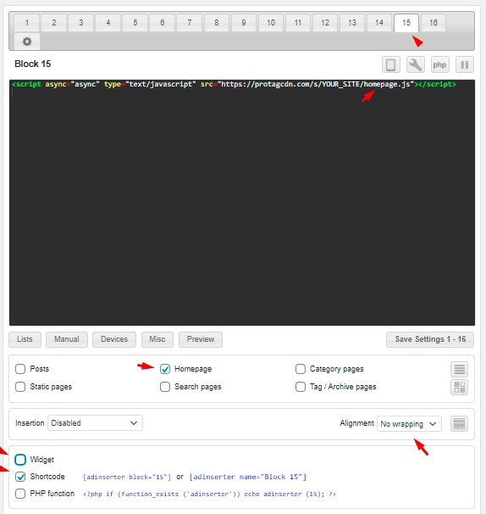Viewport: 486px width, 514px height.
Task: Open the list lines icon beside Category pages
Action: coord(459,369)
